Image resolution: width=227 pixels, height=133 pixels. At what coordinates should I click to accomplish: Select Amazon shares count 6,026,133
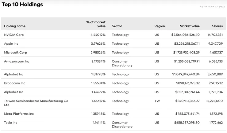[216, 61]
